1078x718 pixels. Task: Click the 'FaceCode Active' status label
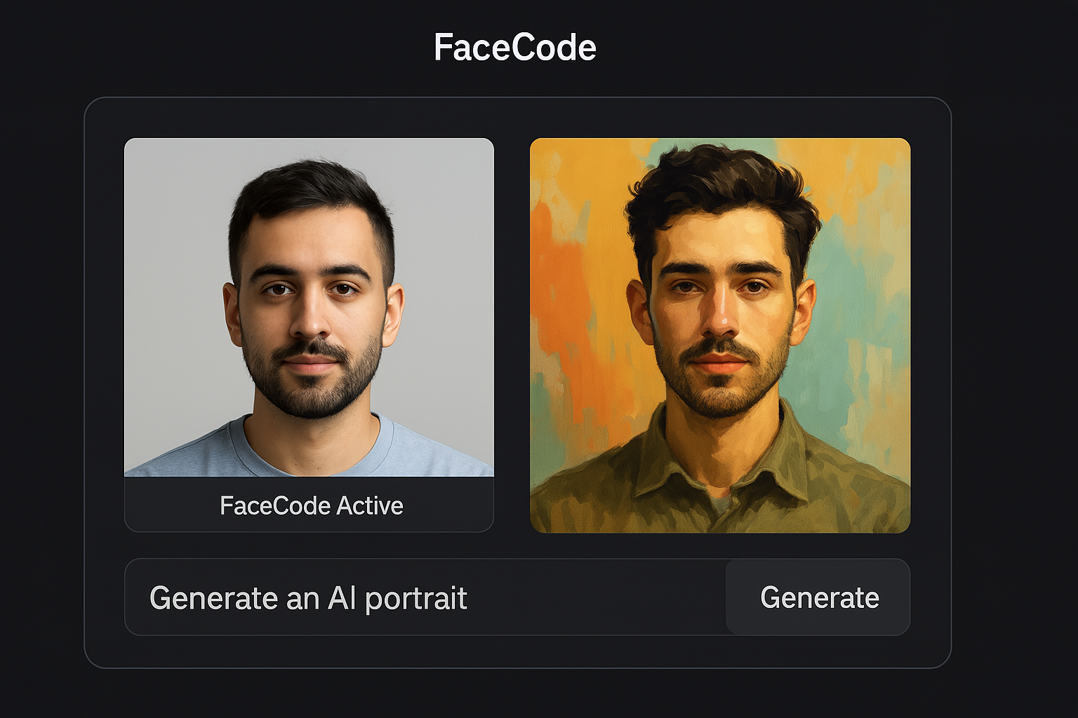click(x=311, y=506)
